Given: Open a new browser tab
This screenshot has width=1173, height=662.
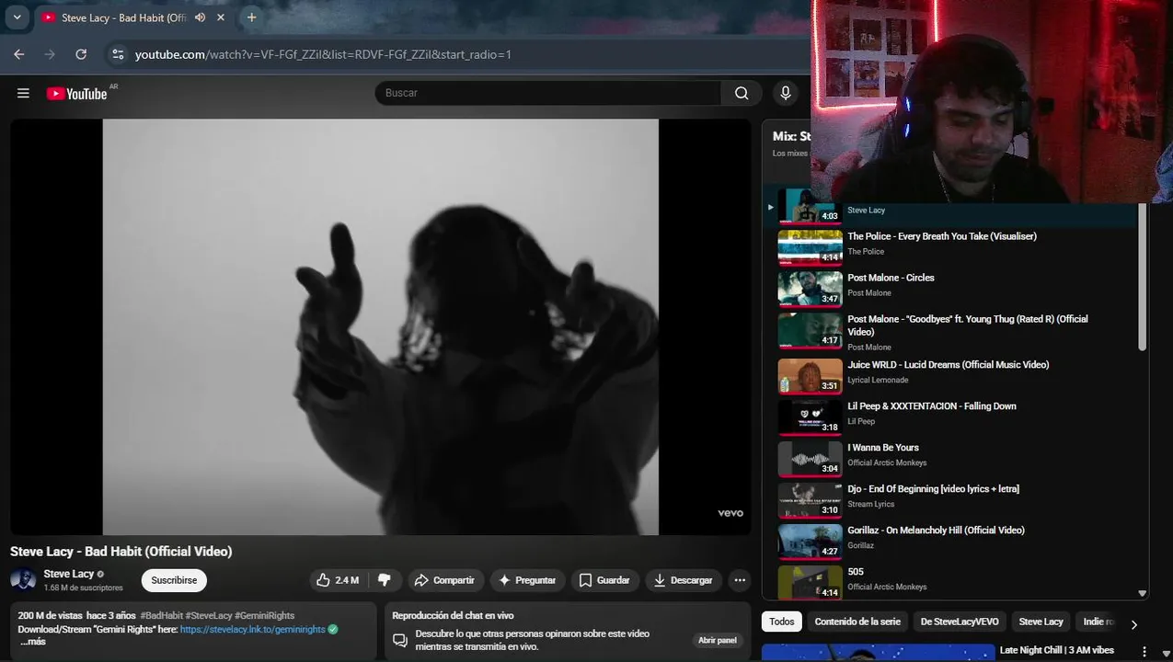Looking at the screenshot, I should pyautogui.click(x=251, y=17).
